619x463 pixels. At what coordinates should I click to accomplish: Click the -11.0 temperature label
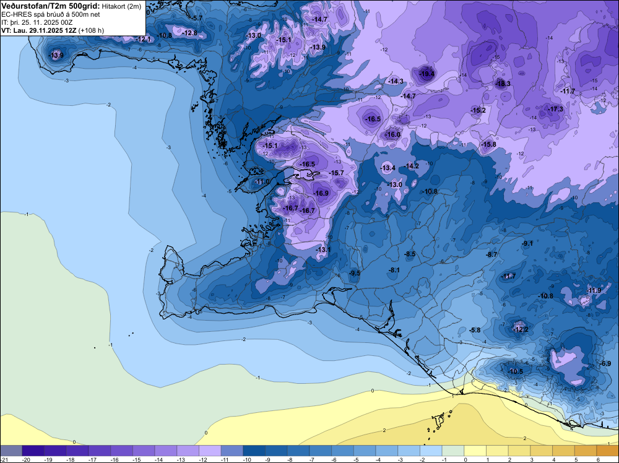[x=262, y=182]
